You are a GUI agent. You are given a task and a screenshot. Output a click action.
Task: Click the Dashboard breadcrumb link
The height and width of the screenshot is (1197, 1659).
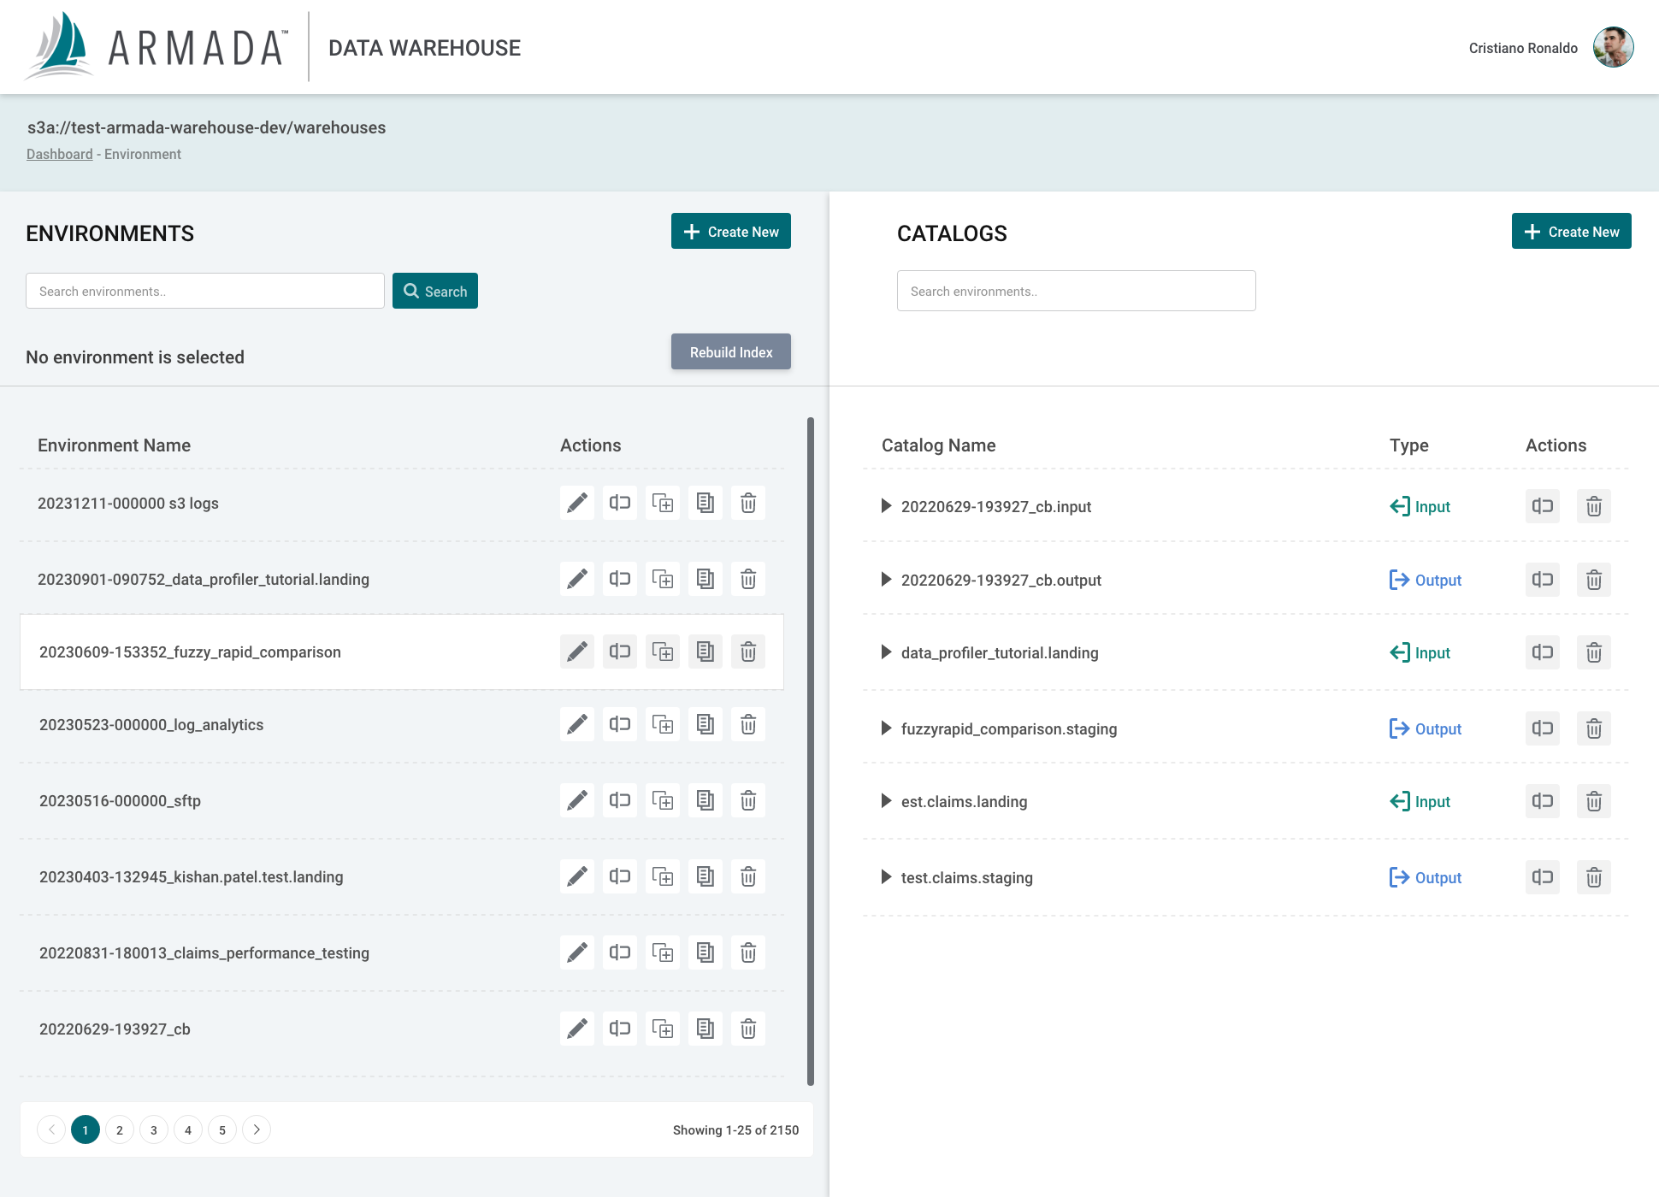click(59, 155)
